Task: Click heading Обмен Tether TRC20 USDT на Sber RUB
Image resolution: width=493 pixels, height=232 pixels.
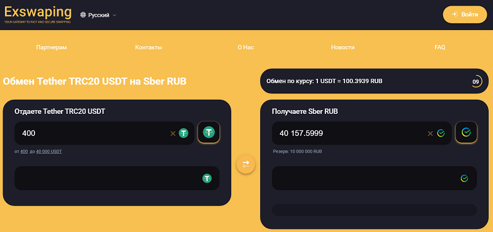Action: (x=95, y=81)
